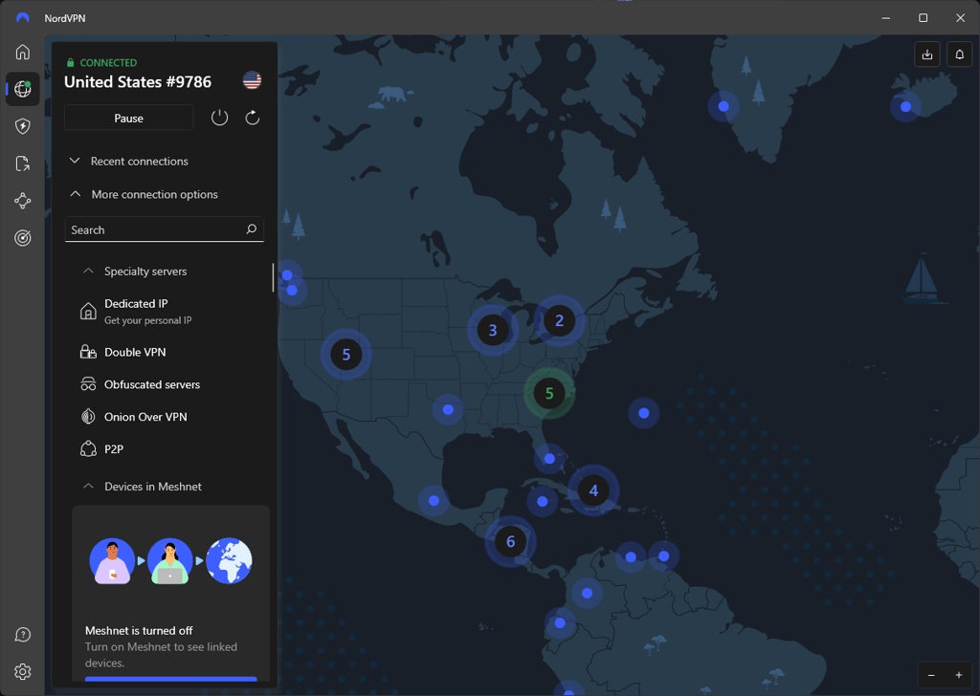Open the Meshnet icon in sidebar
This screenshot has height=696, width=980.
click(23, 201)
